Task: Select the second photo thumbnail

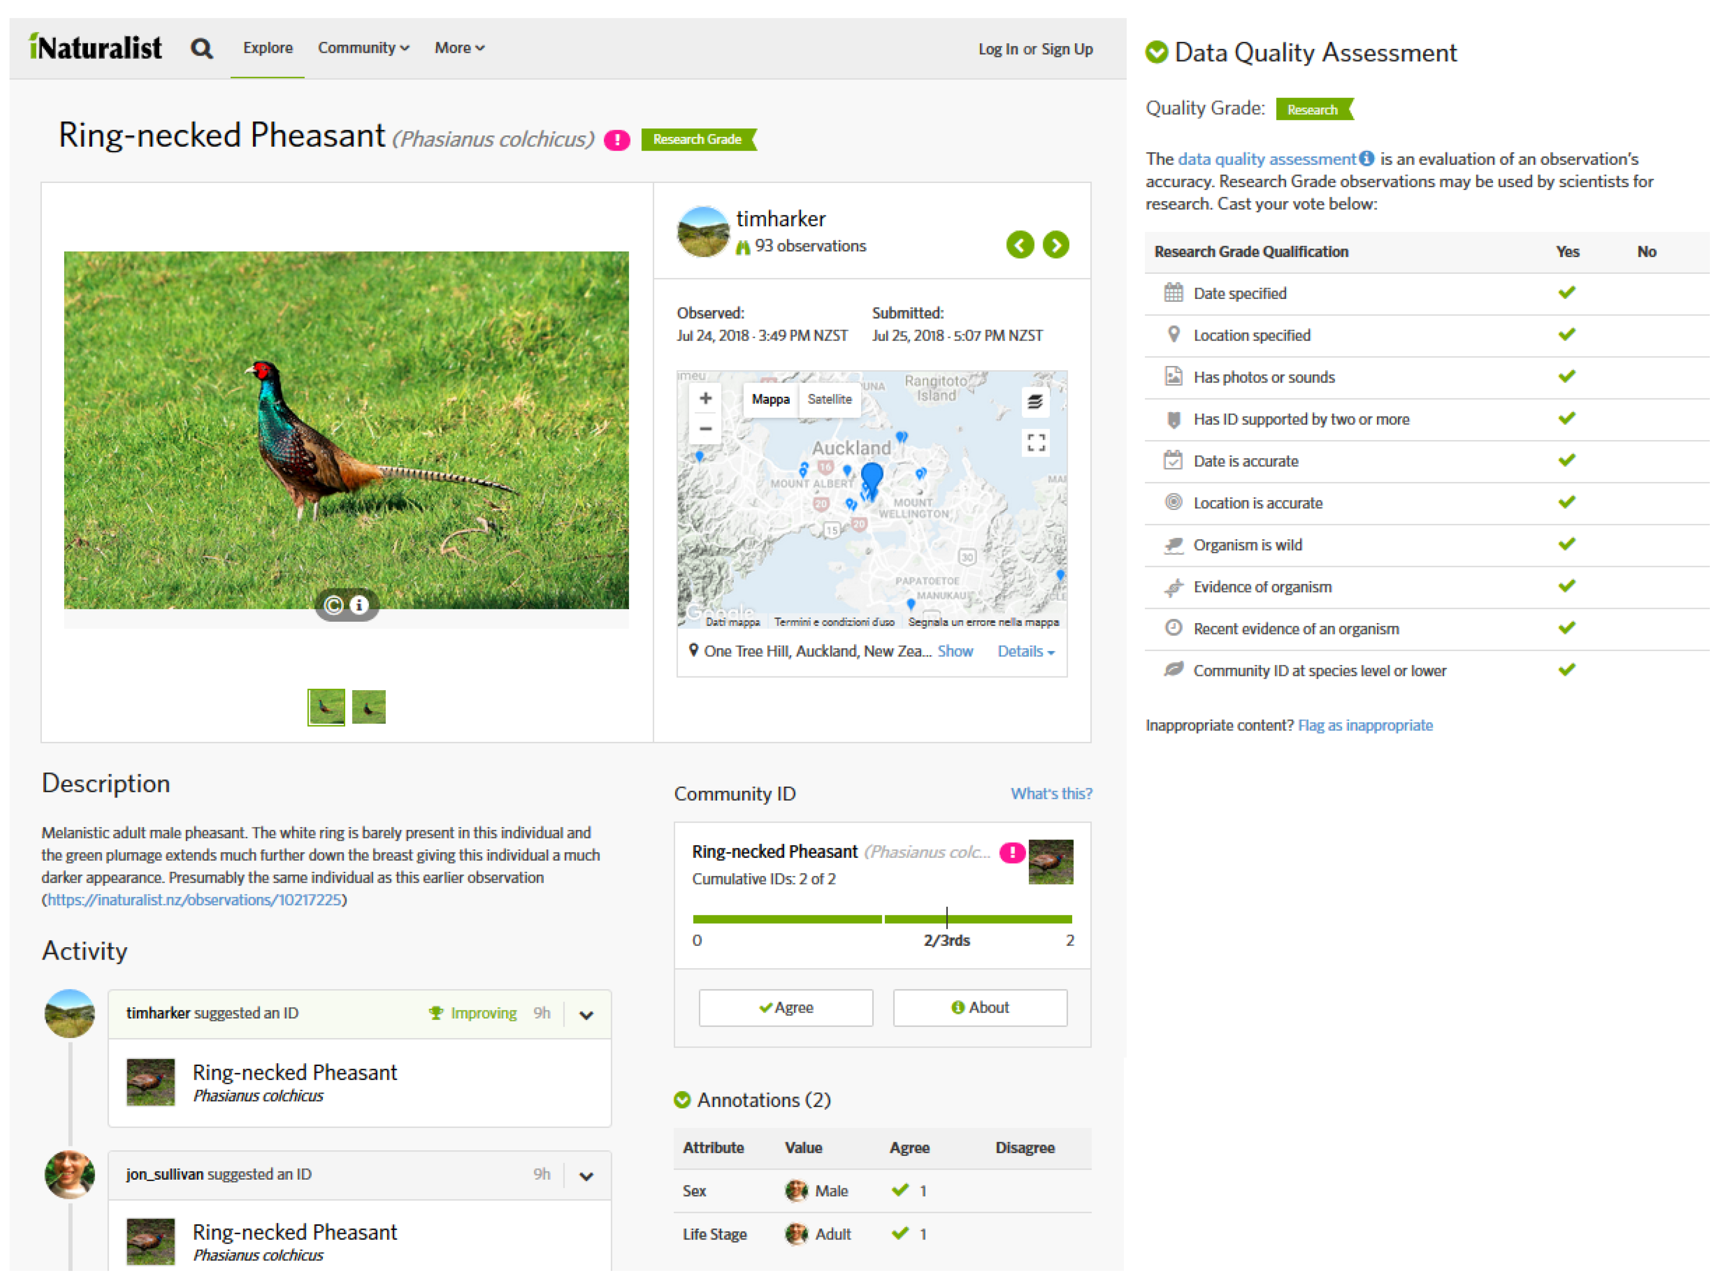Action: pos(368,707)
